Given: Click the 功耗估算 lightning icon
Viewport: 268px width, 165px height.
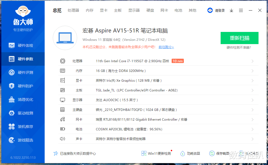Looking at the screenshot, I should click(x=182, y=153).
